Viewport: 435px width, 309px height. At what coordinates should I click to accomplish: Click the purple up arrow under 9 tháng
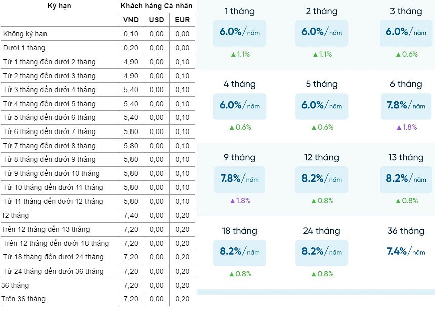(232, 201)
